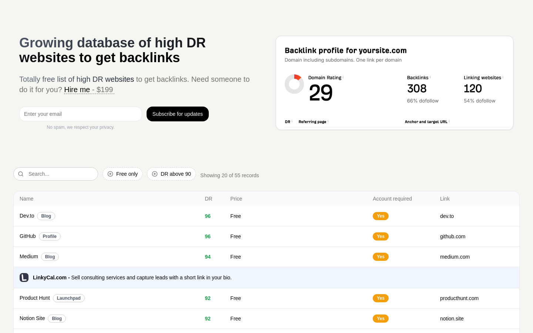Click the Free price in GitHub row
The width and height of the screenshot is (533, 333).
click(235, 236)
